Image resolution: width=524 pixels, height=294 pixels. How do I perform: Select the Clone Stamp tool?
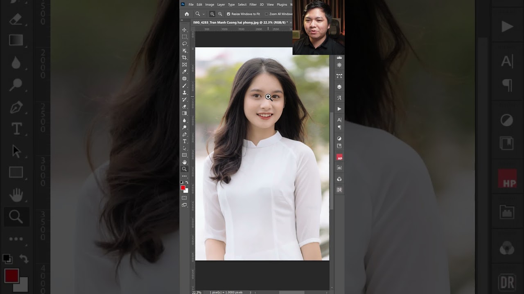pyautogui.click(x=184, y=93)
